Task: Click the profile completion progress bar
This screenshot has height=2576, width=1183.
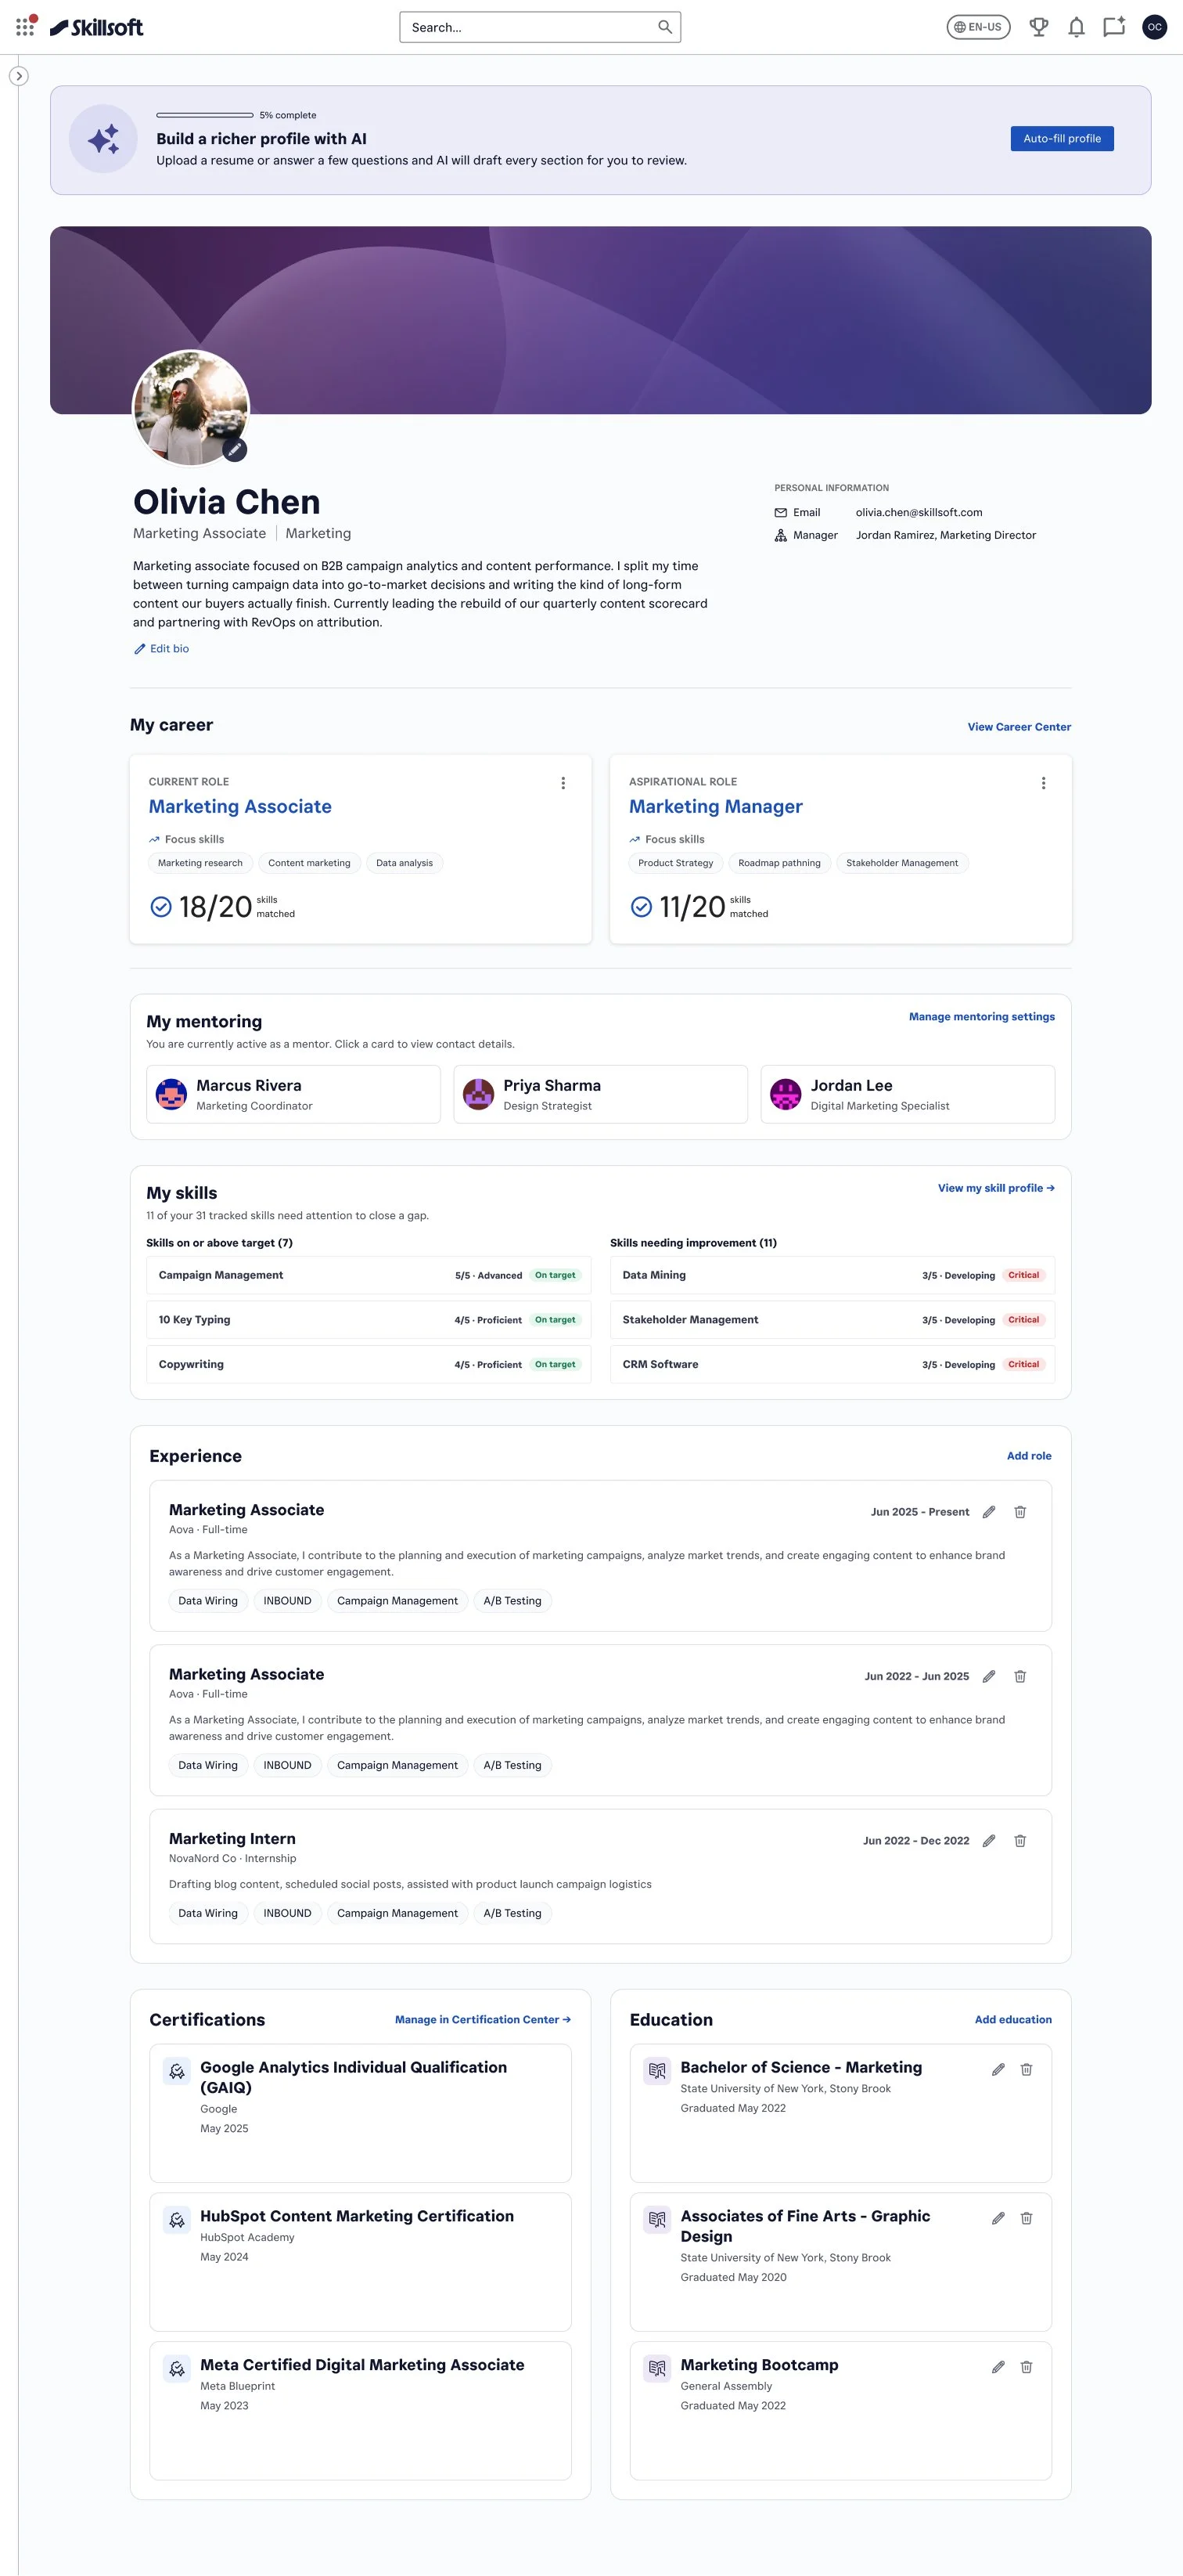Action: click(x=205, y=115)
